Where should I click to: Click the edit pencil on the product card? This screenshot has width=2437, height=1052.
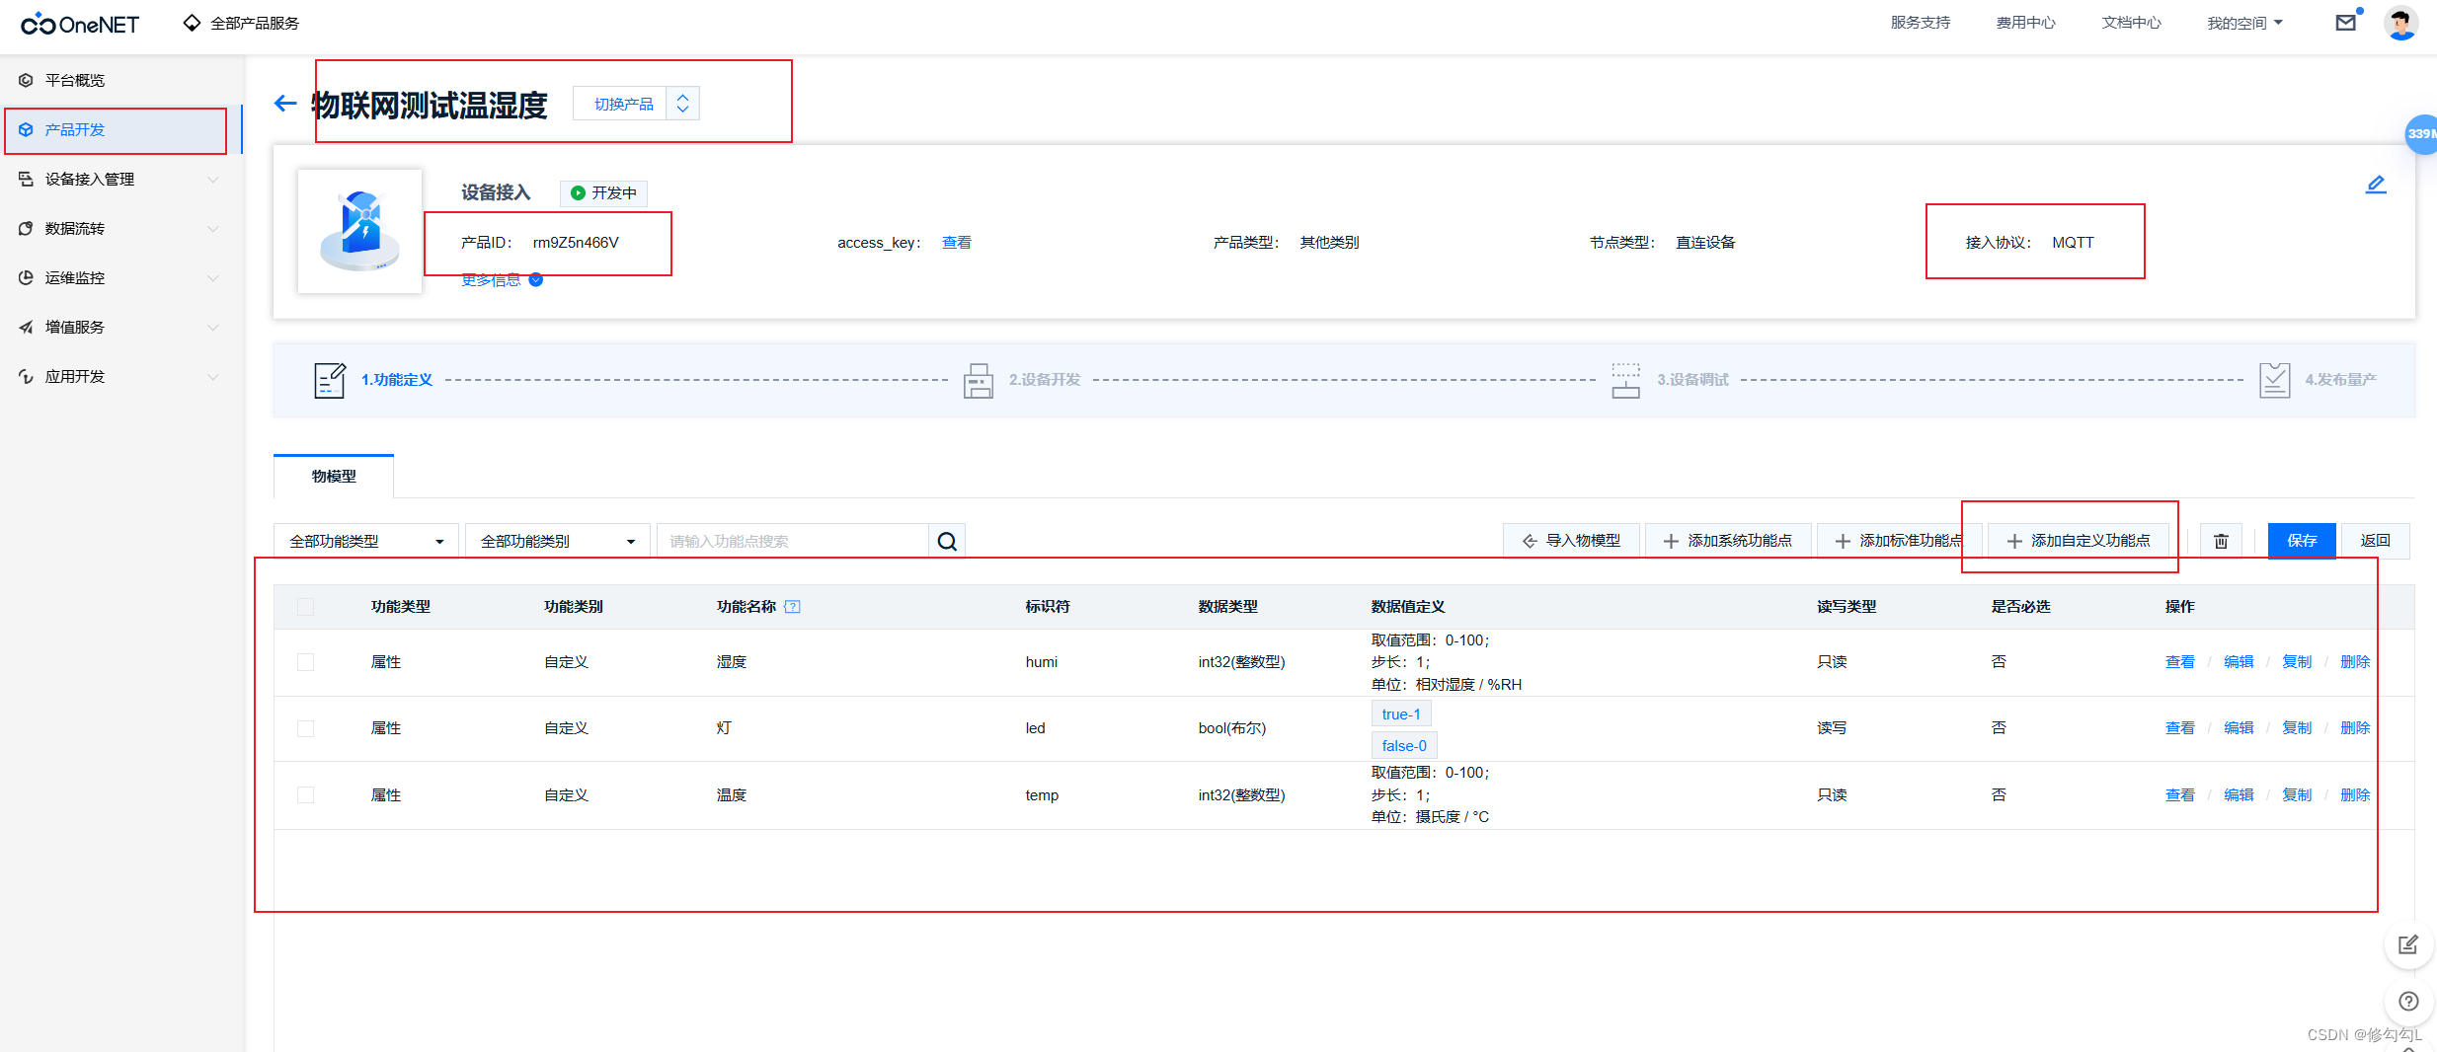(2376, 184)
